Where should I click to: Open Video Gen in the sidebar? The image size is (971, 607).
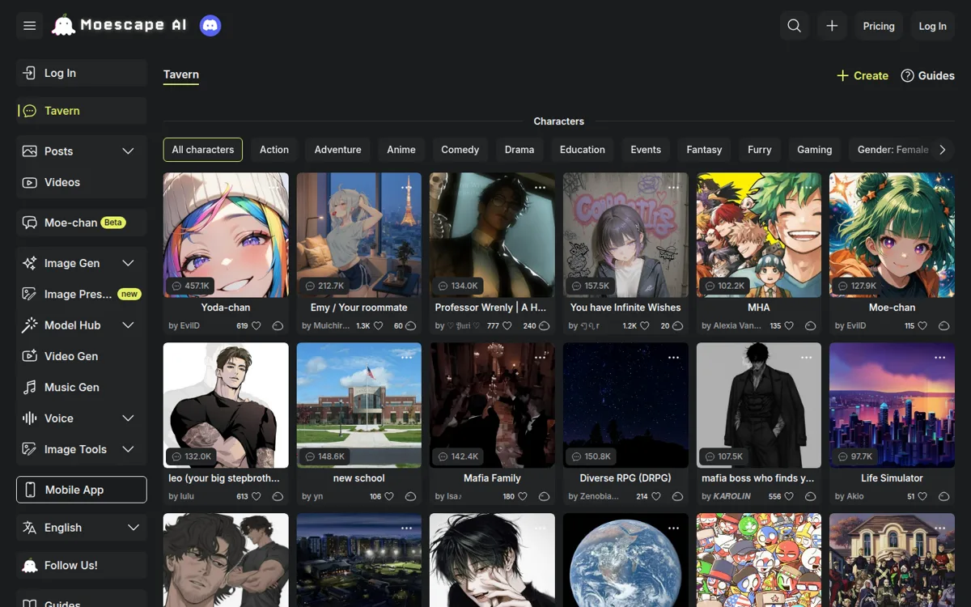pos(81,356)
